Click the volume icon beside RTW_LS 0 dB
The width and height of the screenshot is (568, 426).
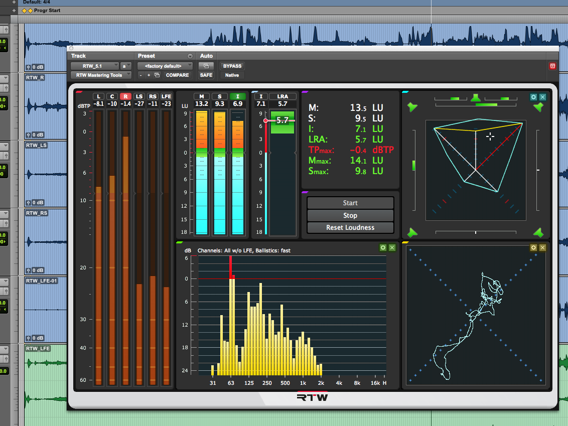(x=28, y=203)
